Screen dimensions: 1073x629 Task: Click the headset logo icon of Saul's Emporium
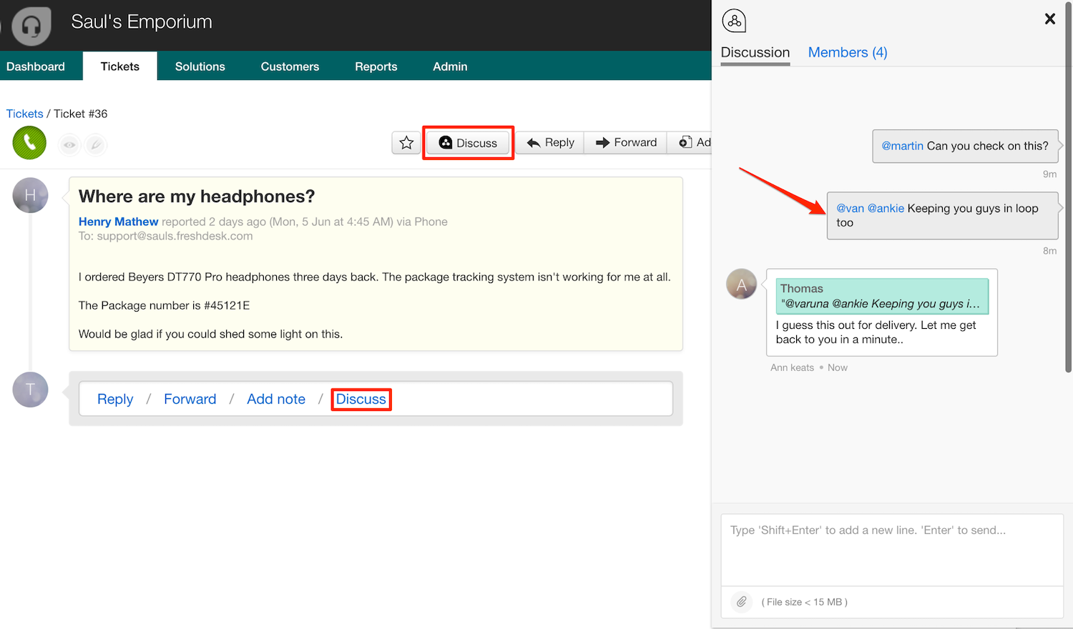click(x=31, y=26)
